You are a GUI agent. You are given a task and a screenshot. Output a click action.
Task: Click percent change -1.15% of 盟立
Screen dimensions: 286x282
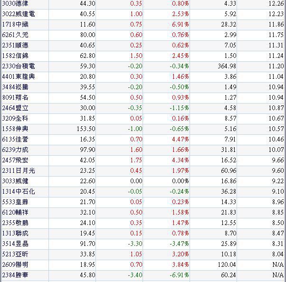pos(179,108)
